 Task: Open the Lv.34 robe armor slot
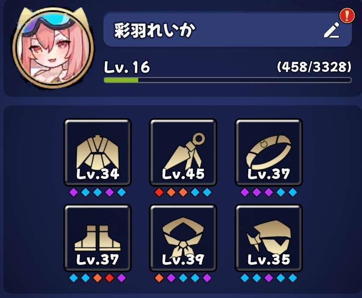click(98, 152)
